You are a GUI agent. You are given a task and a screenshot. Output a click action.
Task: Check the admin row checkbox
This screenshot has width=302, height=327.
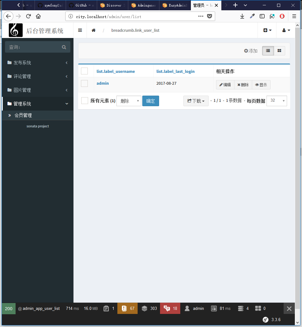[x=84, y=83]
